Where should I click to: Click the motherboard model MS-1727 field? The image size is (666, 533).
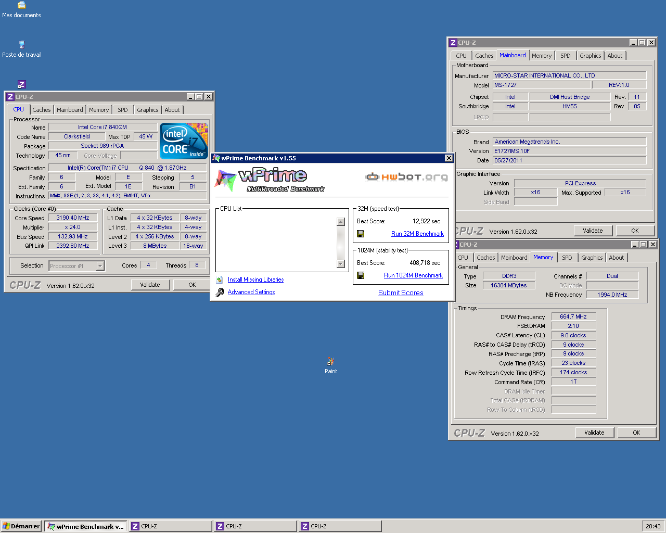point(542,85)
